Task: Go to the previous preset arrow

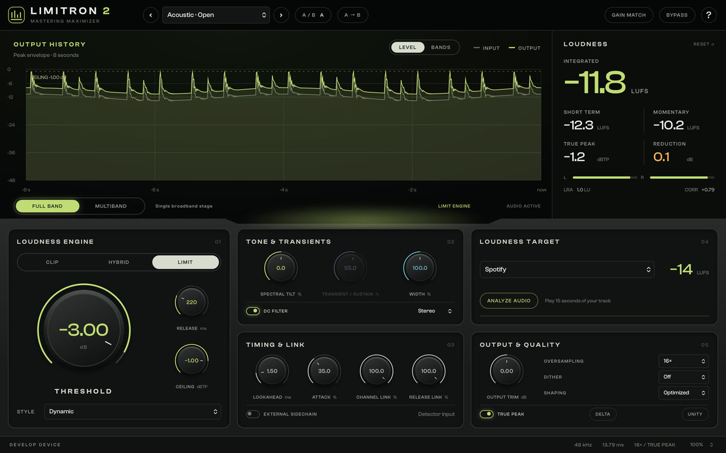Action: point(151,15)
